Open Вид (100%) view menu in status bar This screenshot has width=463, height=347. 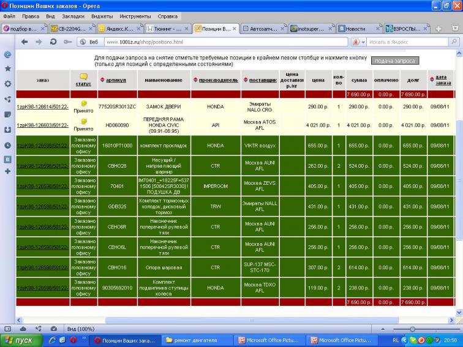pyautogui.click(x=81, y=329)
